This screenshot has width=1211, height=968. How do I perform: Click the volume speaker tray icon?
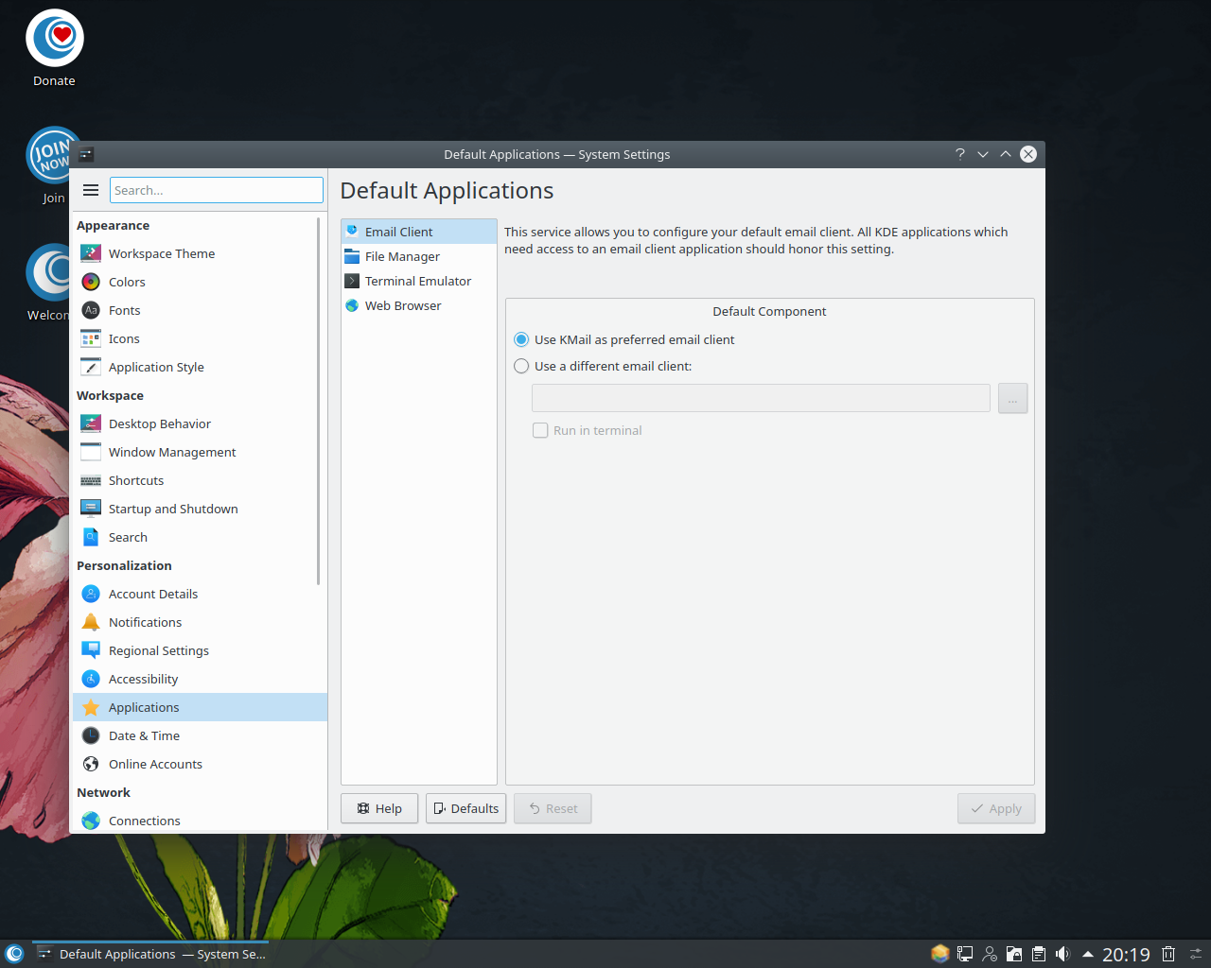(x=1062, y=954)
